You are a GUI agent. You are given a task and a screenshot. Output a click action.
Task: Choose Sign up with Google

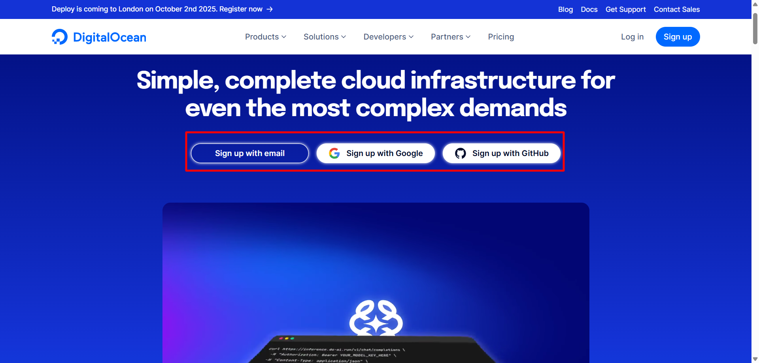tap(376, 153)
